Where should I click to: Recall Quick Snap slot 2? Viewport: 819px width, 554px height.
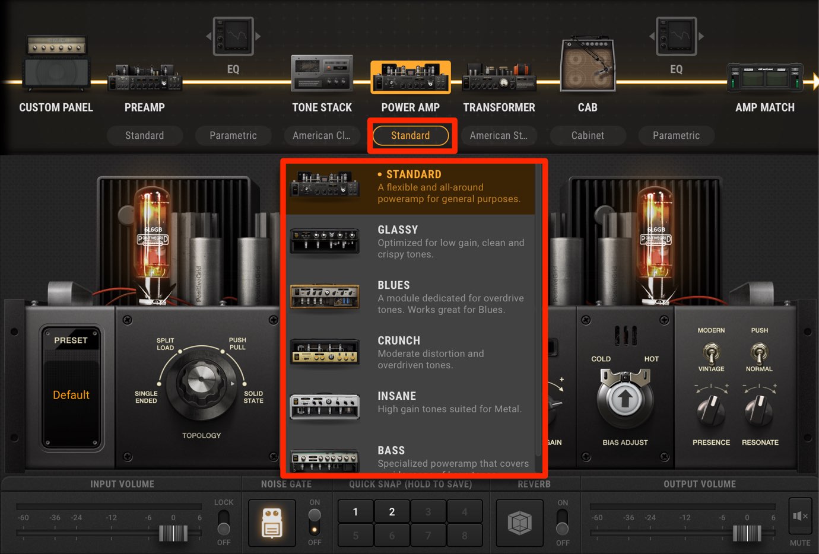point(392,511)
